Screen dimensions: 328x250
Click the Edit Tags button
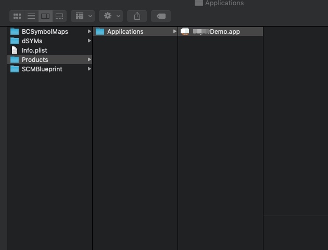(161, 16)
